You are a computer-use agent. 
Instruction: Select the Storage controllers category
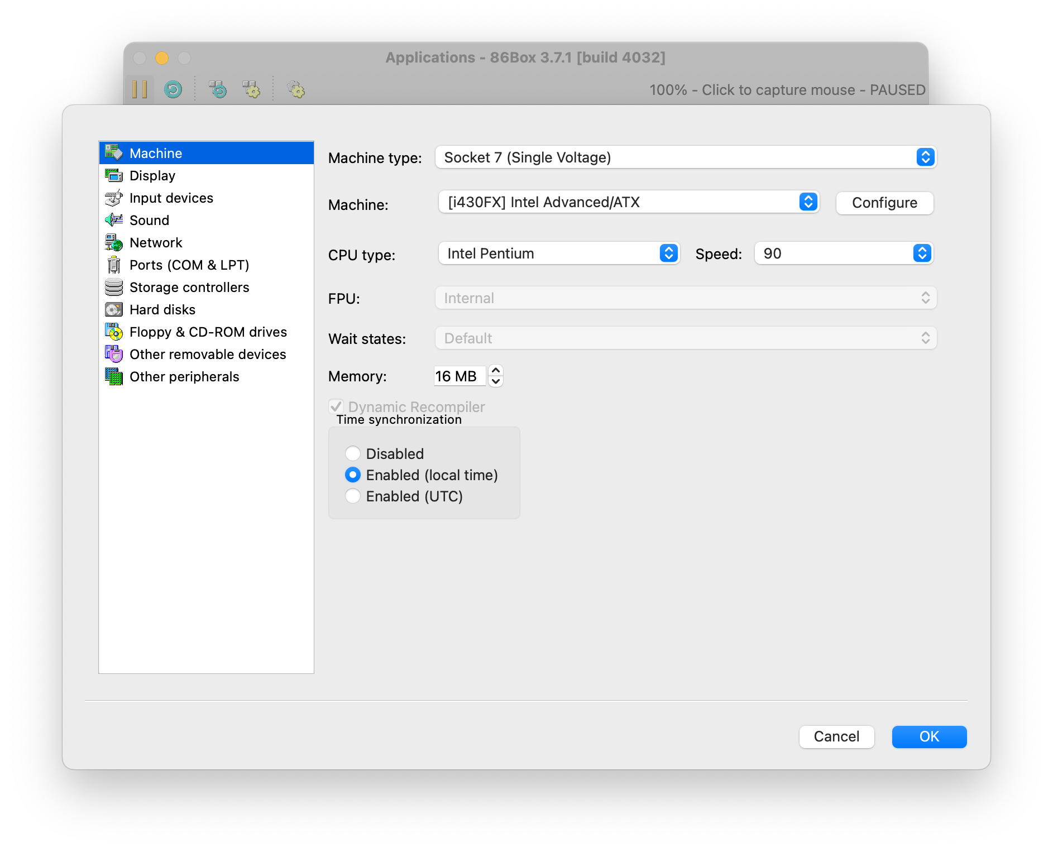(189, 287)
